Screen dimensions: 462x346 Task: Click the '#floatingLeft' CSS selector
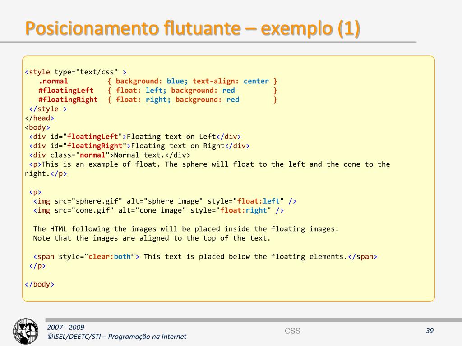point(66,90)
